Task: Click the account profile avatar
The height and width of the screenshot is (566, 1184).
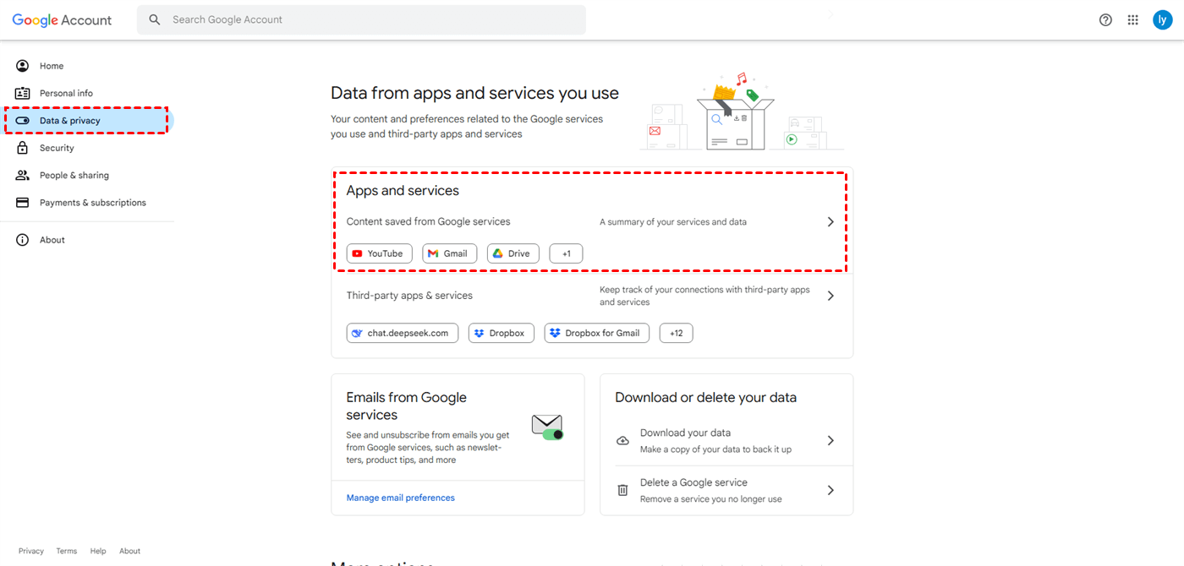Action: pyautogui.click(x=1163, y=20)
